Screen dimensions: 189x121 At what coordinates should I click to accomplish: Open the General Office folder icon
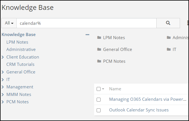click(x=99, y=49)
